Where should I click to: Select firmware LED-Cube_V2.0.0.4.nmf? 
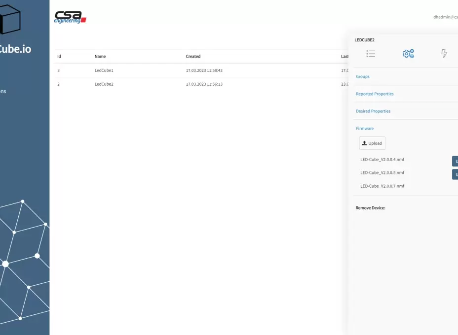click(x=382, y=160)
